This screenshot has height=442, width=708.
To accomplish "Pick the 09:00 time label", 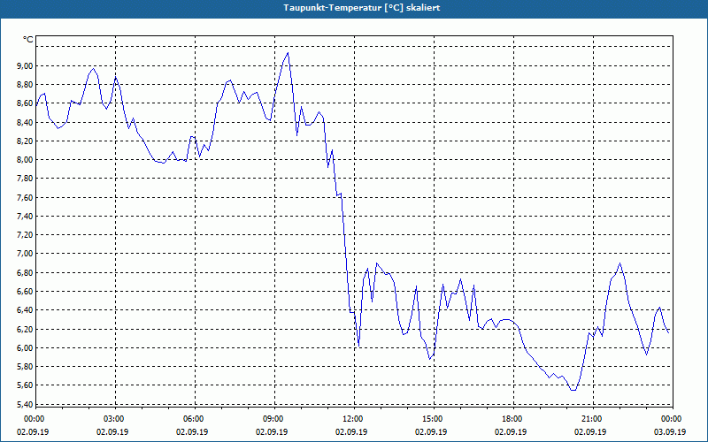I will (274, 419).
